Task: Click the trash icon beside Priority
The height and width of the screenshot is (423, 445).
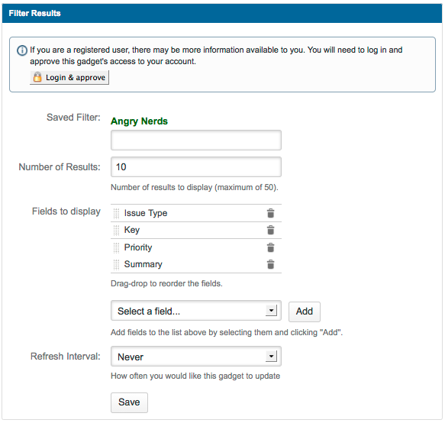Action: click(x=271, y=247)
